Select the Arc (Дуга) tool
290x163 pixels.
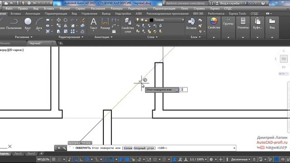click(39, 24)
